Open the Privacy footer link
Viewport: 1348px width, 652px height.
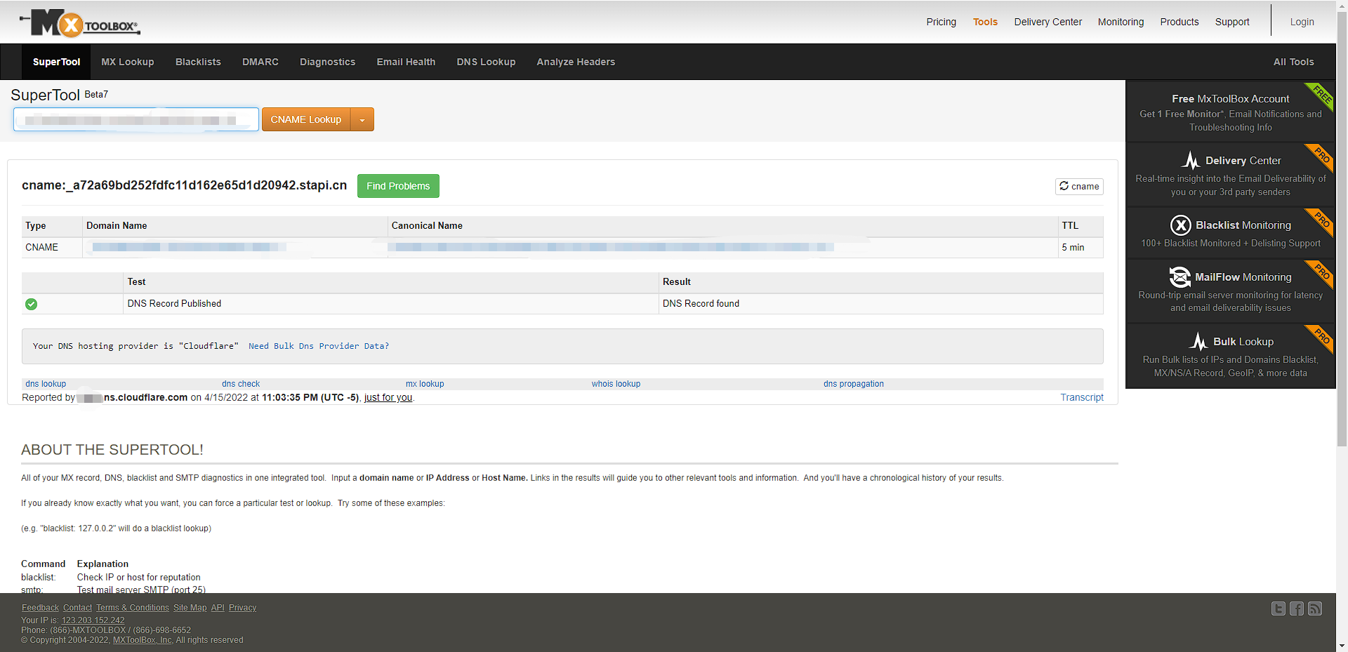click(x=242, y=608)
